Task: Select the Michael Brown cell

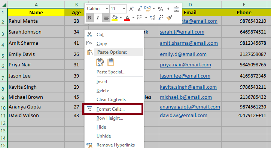Action: 36,97
